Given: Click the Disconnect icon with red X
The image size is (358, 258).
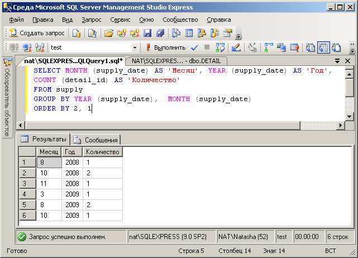Looking at the screenshot, I should [x=27, y=47].
